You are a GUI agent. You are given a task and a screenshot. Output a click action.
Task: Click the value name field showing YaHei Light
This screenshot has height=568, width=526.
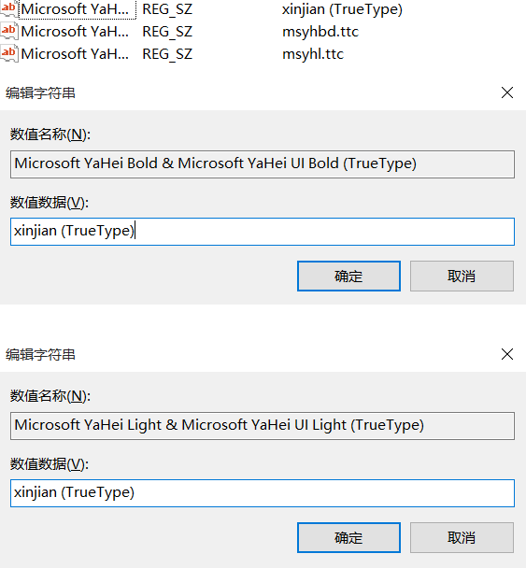pos(263,426)
